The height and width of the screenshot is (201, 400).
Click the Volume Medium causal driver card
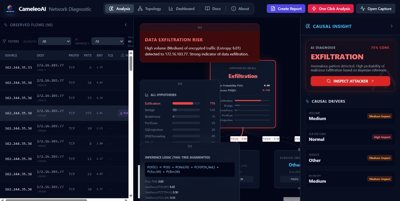point(350,116)
